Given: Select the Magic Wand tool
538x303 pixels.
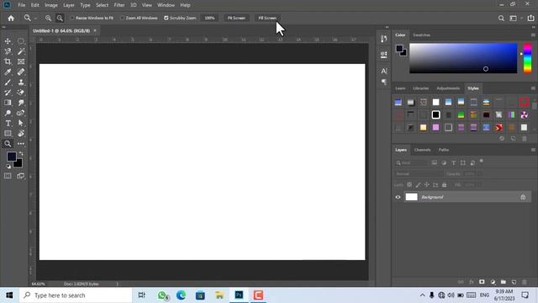Looking at the screenshot, I should coord(21,51).
